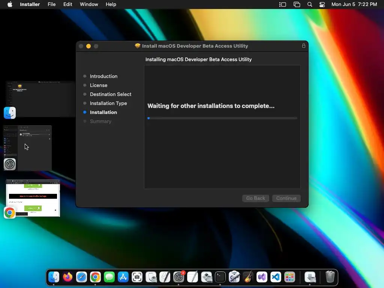This screenshot has height=288, width=384.
Task: Open the Window menu
Action: (x=89, y=4)
